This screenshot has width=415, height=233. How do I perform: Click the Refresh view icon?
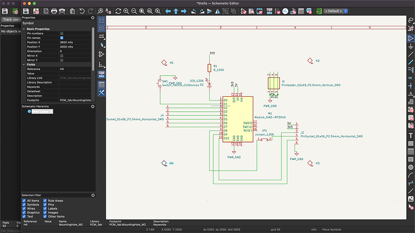pos(118,11)
